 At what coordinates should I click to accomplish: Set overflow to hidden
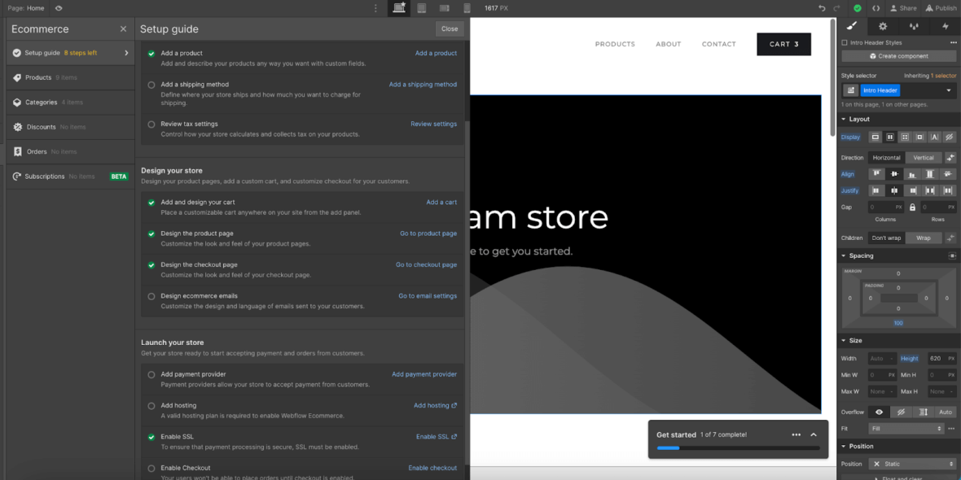click(901, 412)
